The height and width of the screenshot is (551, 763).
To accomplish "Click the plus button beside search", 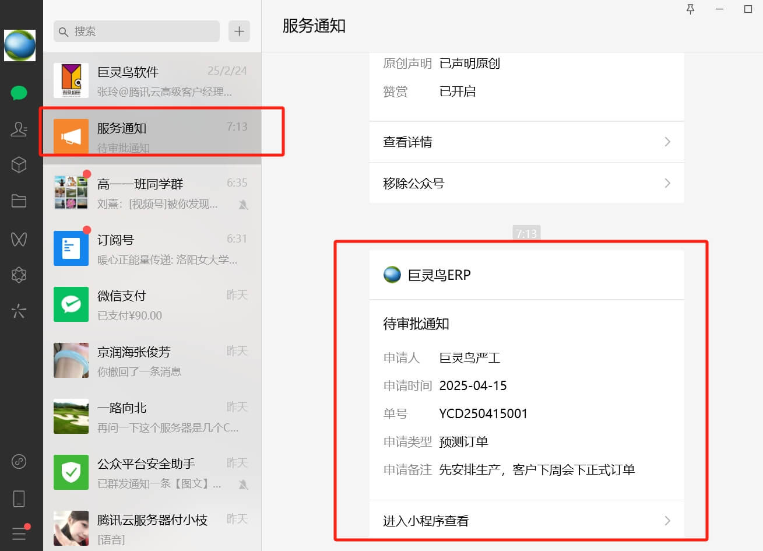I will point(239,31).
